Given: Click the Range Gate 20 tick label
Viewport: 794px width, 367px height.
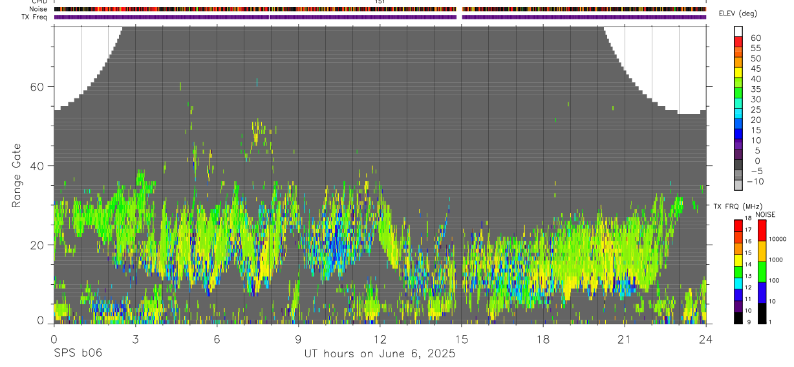Looking at the screenshot, I should click(x=40, y=245).
